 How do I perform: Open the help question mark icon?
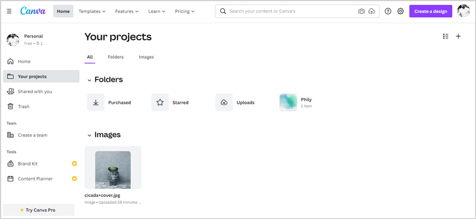pos(388,11)
